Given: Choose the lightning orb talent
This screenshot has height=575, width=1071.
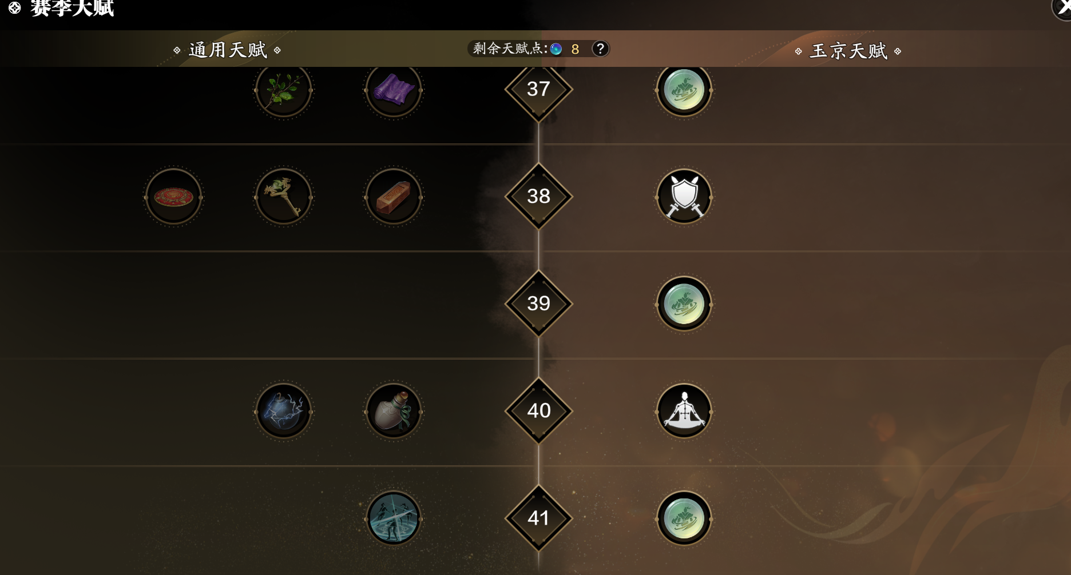Looking at the screenshot, I should tap(283, 411).
